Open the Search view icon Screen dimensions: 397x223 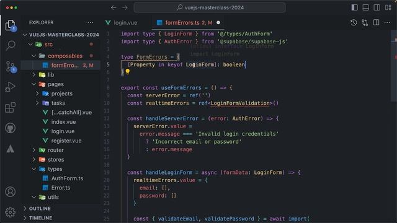(11, 45)
